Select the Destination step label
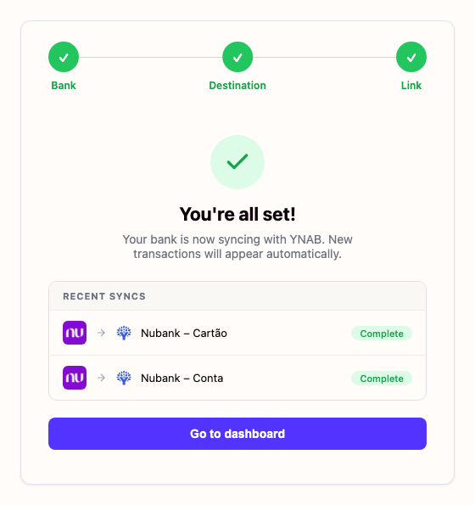This screenshot has width=475, height=505. point(237,86)
